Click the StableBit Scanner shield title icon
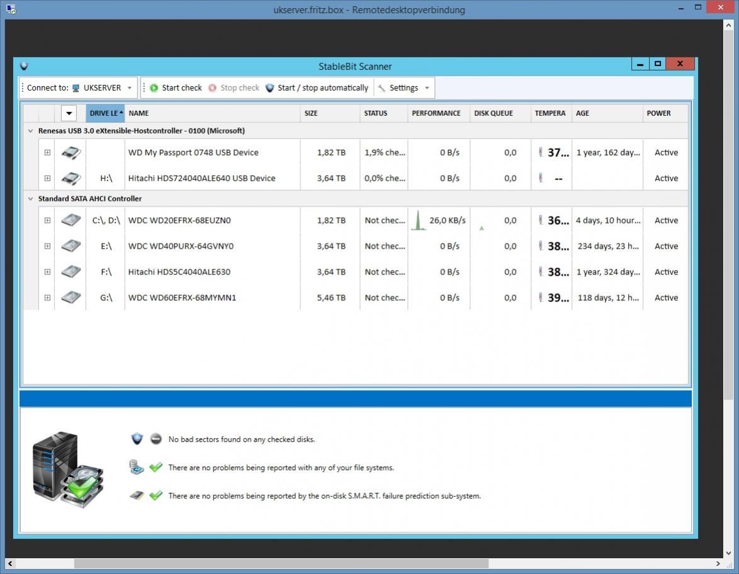The width and height of the screenshot is (739, 574). pos(24,66)
